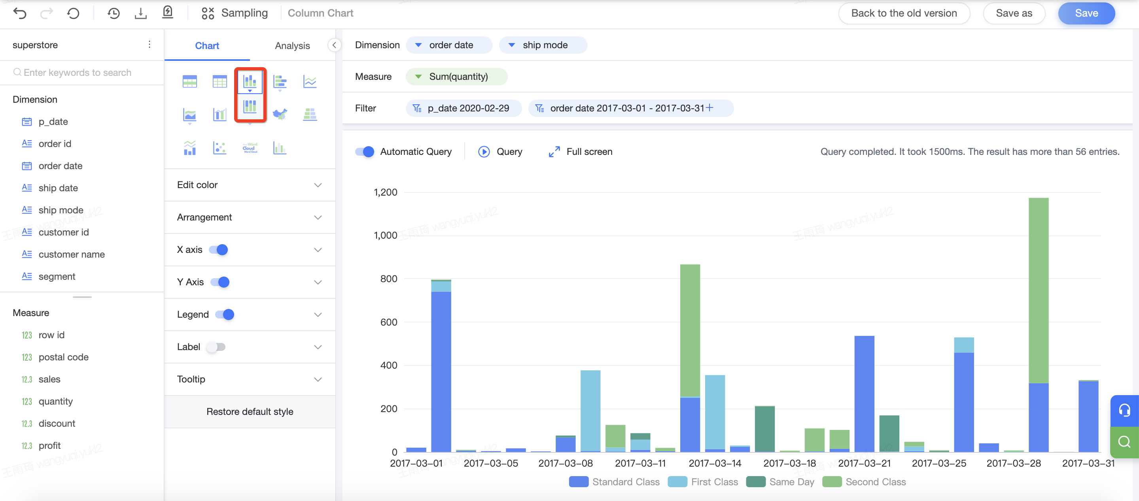Select the combined line and bar chart
This screenshot has height=501, width=1139.
[190, 147]
